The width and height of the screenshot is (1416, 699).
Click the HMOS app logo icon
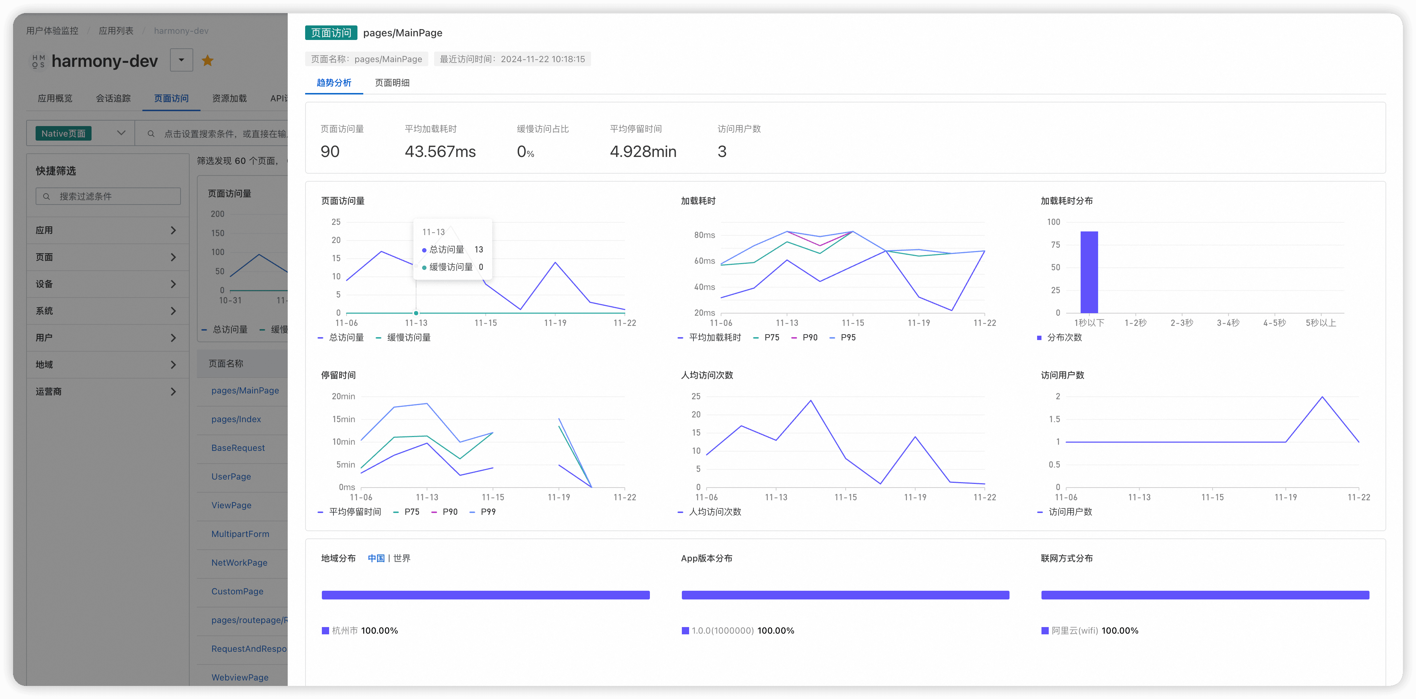pyautogui.click(x=39, y=61)
